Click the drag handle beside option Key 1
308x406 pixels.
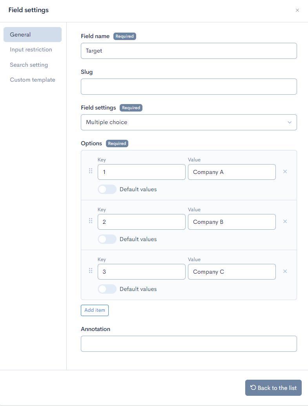[91, 171]
